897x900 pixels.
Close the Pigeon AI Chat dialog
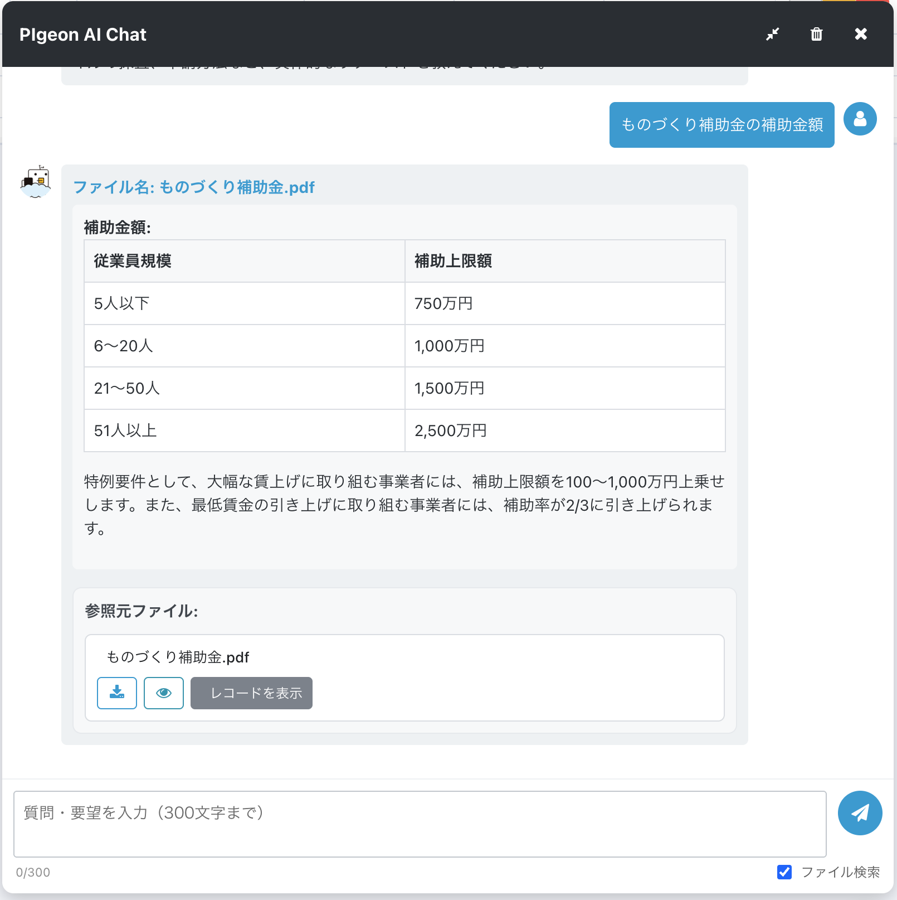(860, 34)
